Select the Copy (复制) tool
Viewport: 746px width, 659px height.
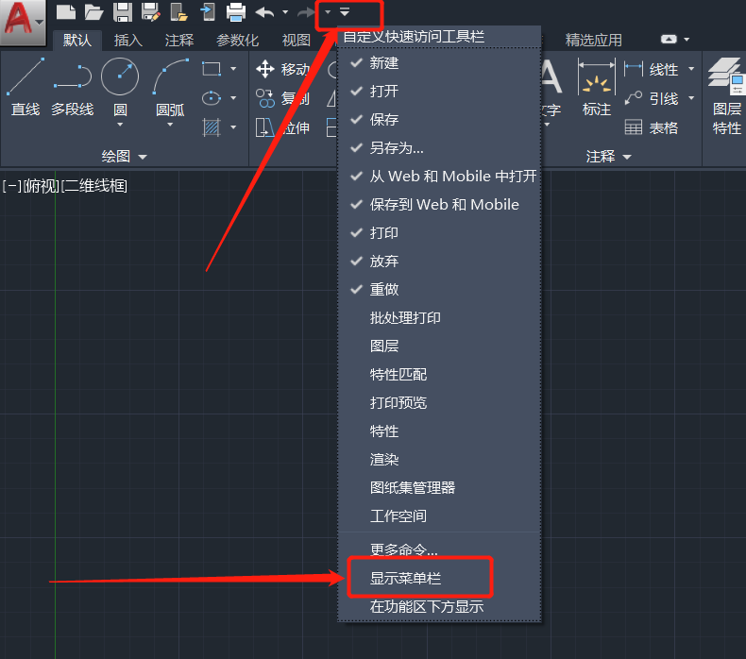282,98
